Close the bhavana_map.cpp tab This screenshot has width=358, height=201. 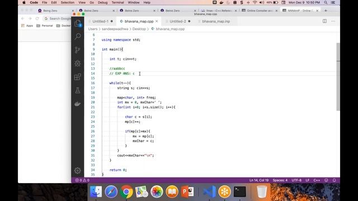157,21
